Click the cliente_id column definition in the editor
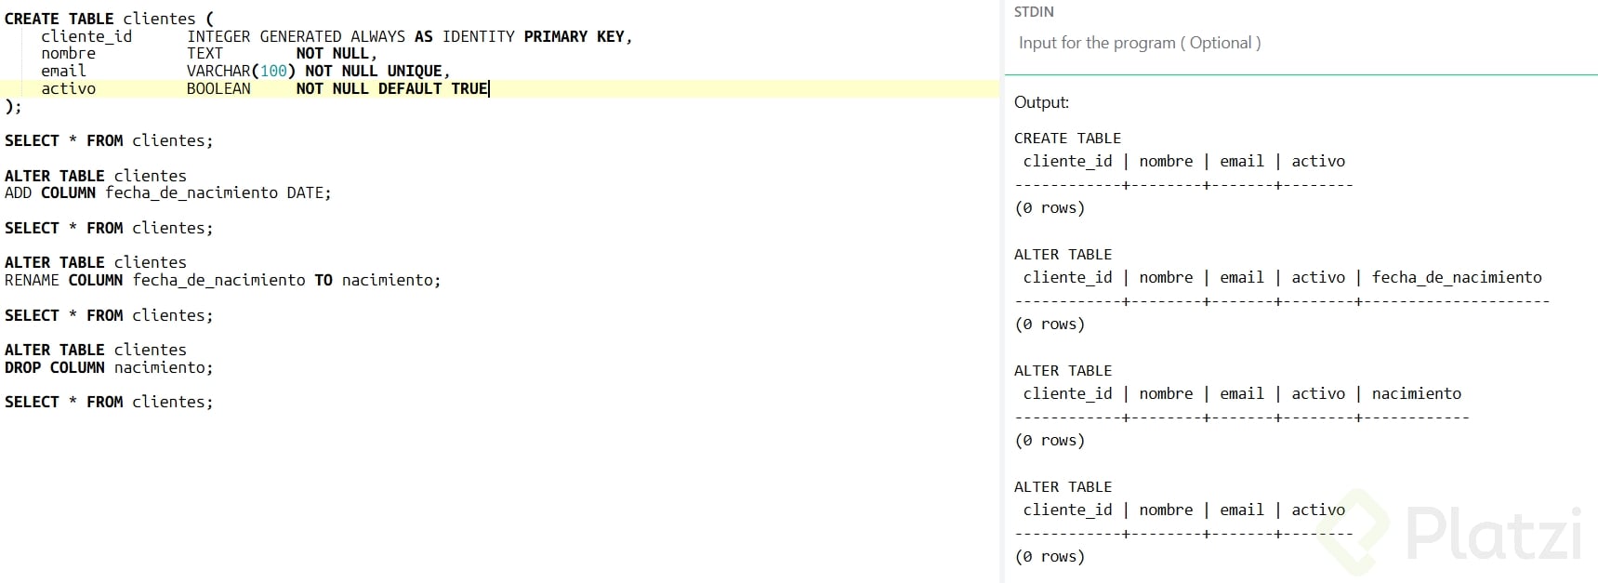The height and width of the screenshot is (583, 1598). point(86,36)
